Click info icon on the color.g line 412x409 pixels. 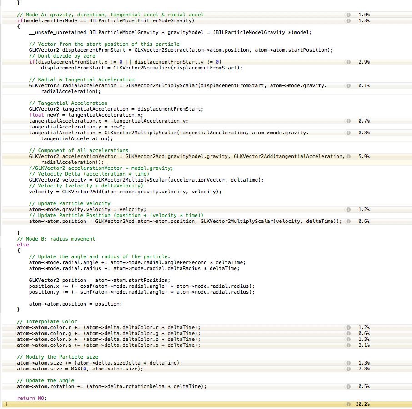click(x=348, y=334)
